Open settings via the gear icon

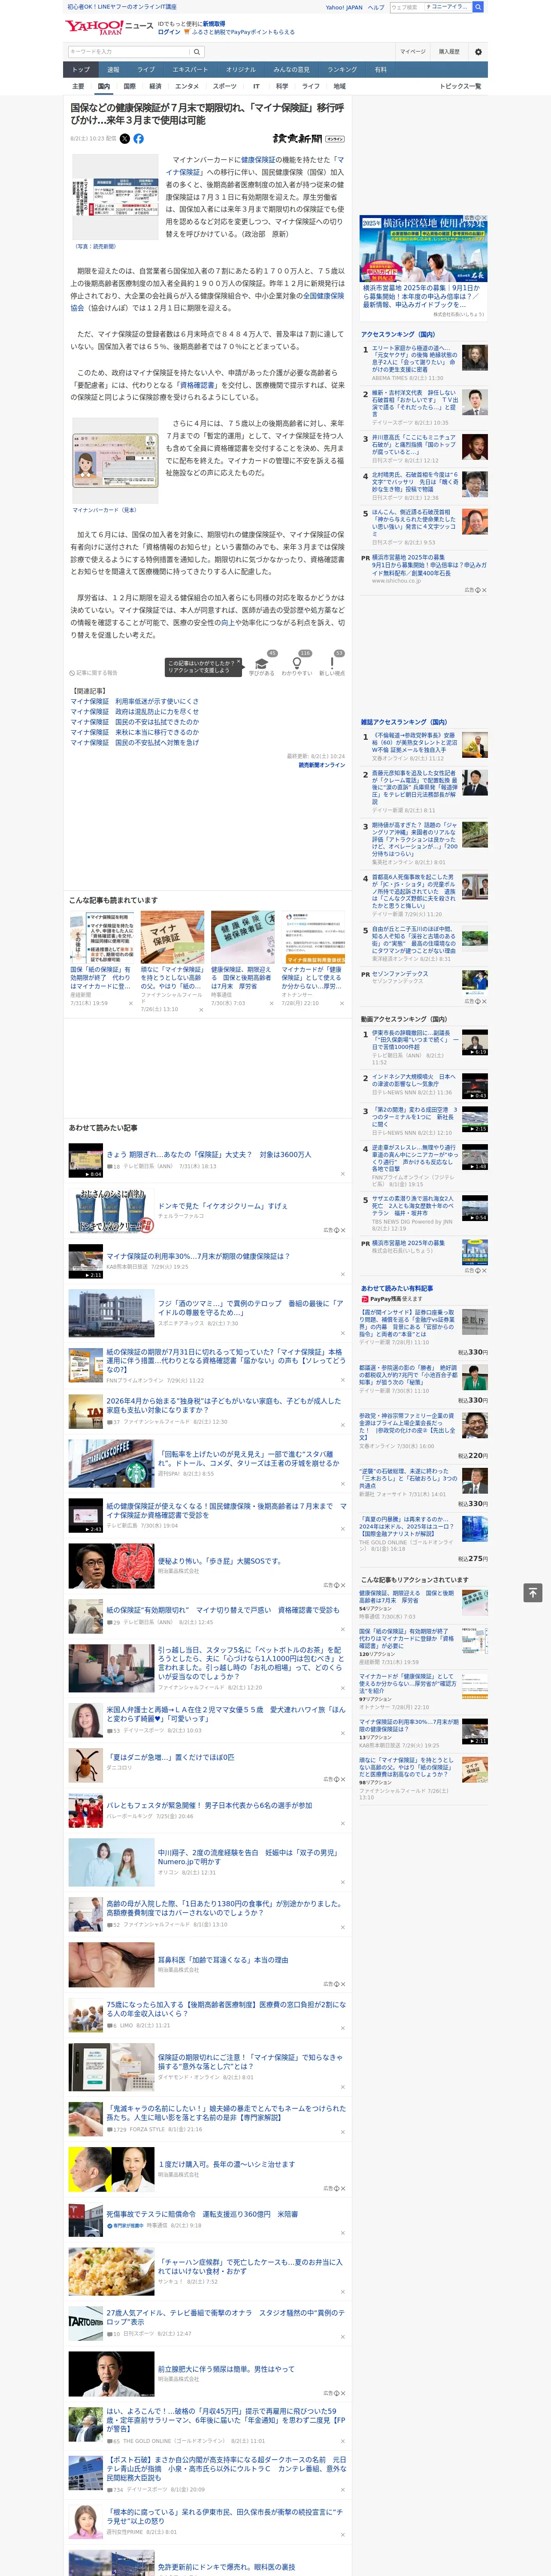click(478, 52)
